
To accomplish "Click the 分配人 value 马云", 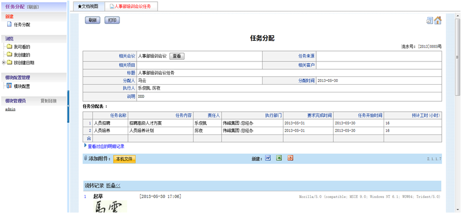I will click(x=142, y=80).
